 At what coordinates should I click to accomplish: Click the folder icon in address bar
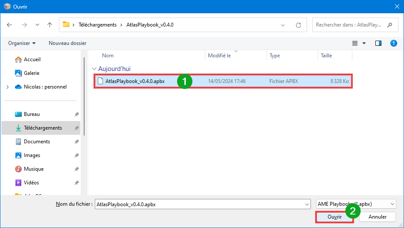(66, 24)
